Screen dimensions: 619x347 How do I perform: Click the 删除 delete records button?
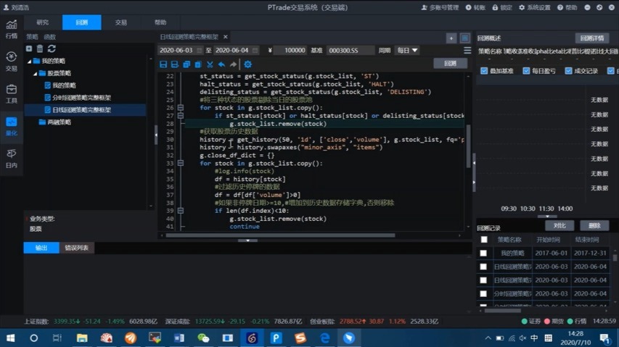pyautogui.click(x=594, y=226)
